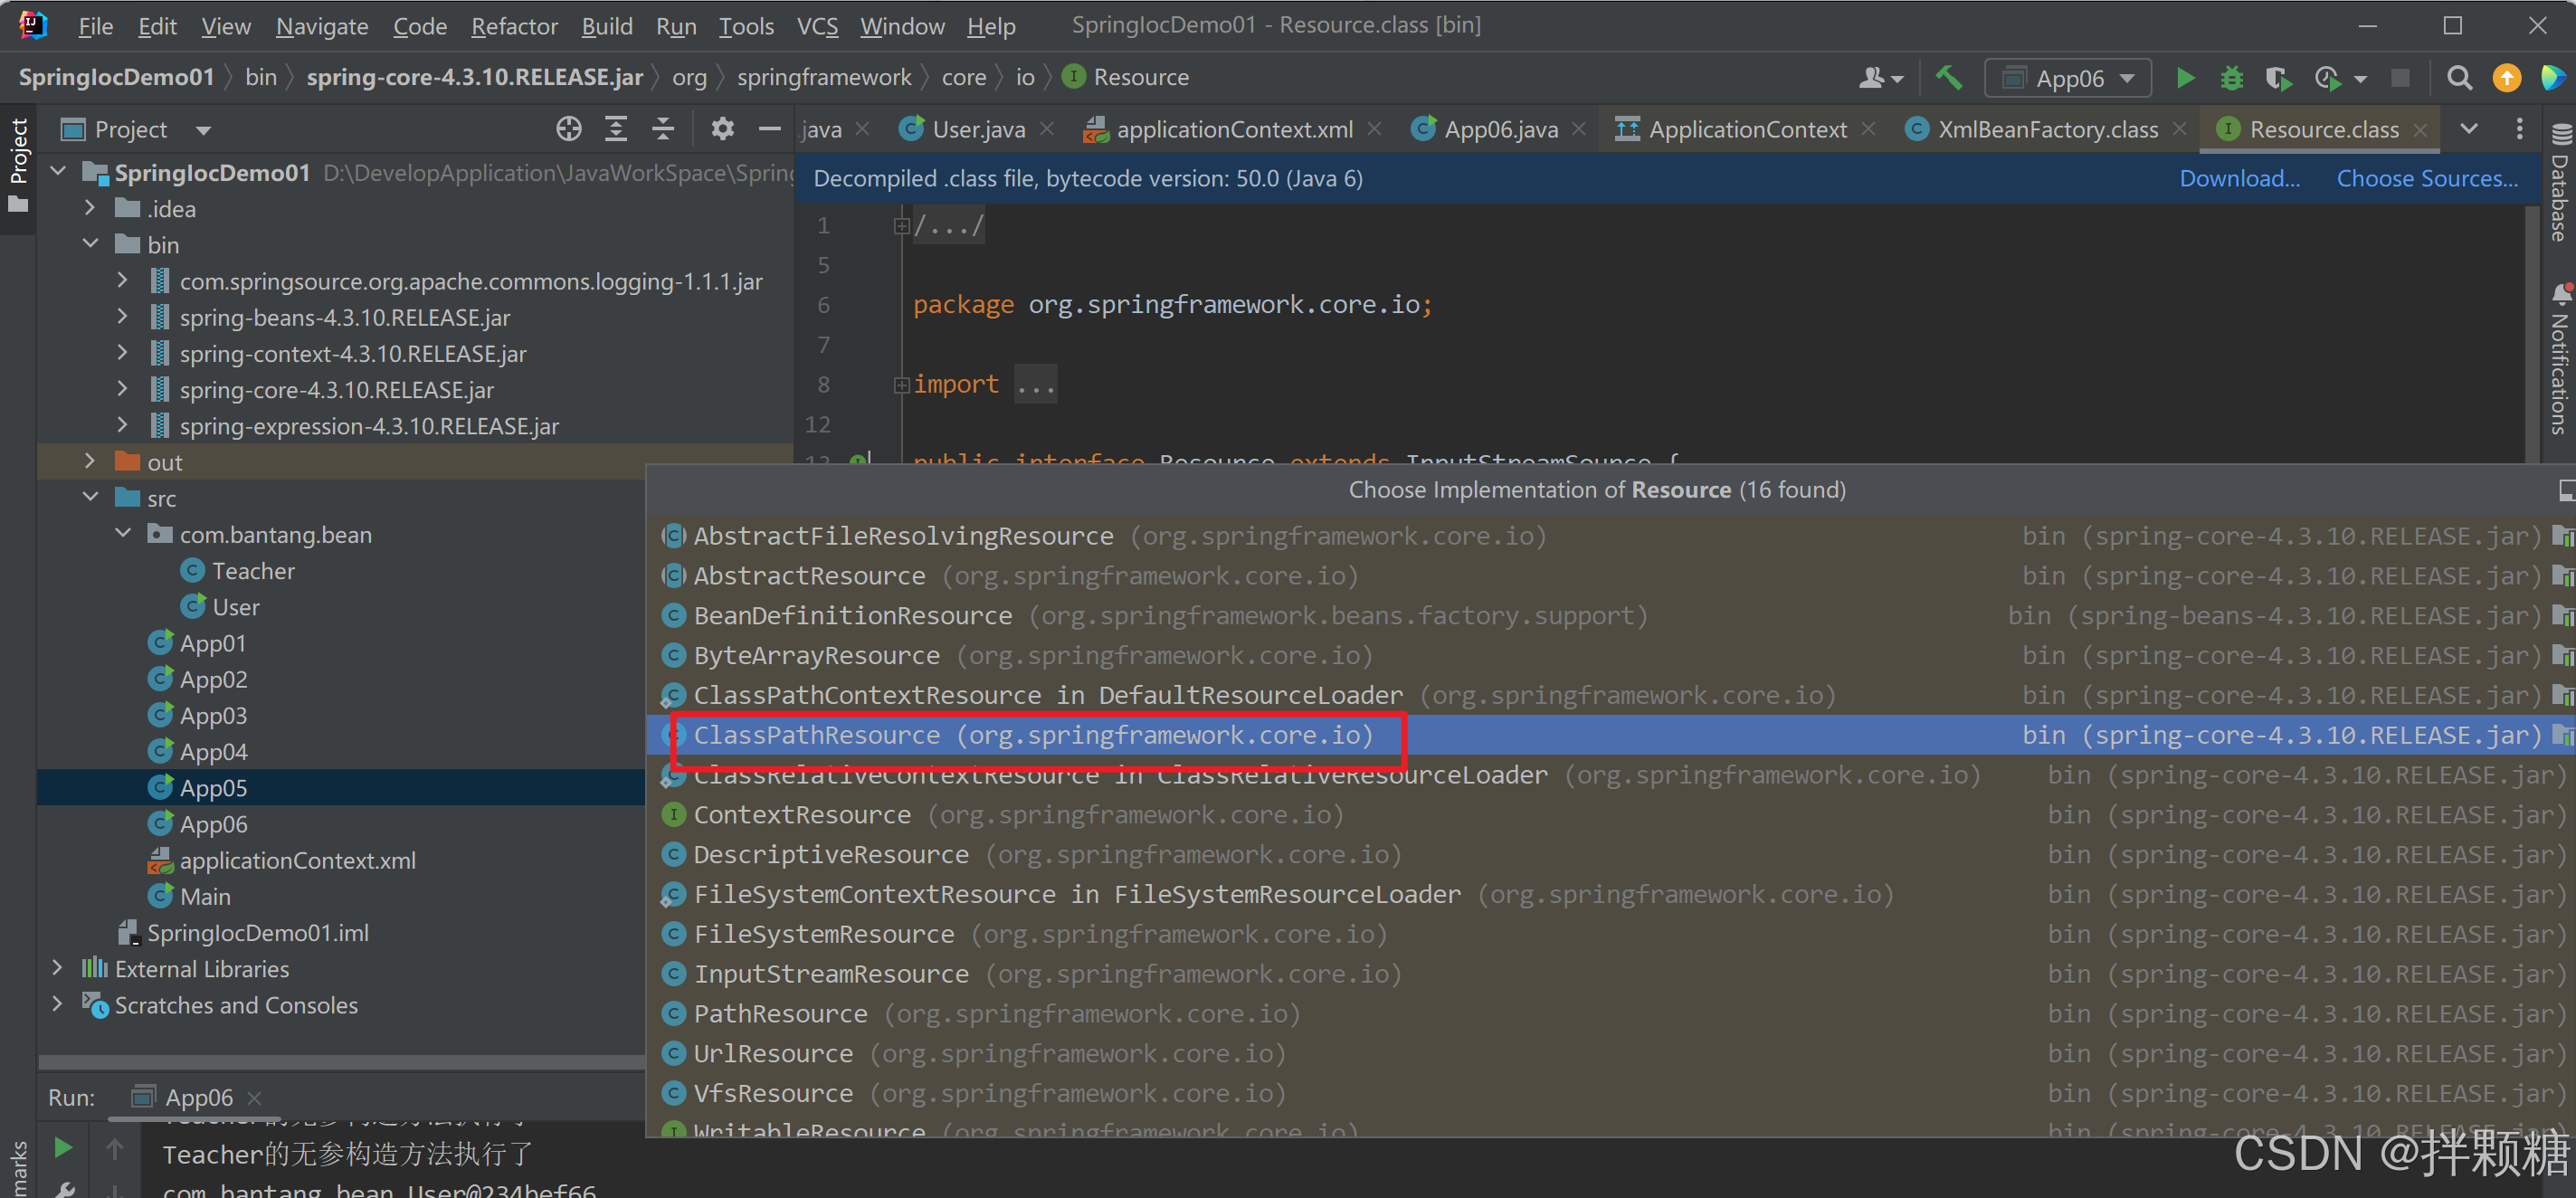Open Search Everywhere magnifier icon
The image size is (2576, 1198).
tap(2459, 78)
